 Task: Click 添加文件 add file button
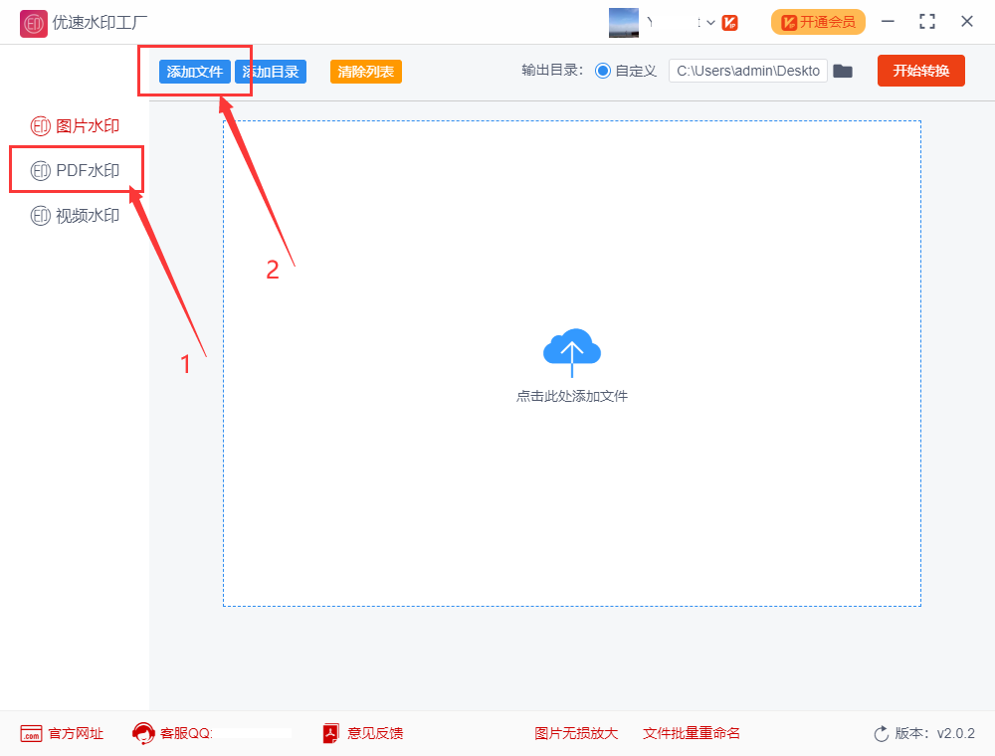194,72
